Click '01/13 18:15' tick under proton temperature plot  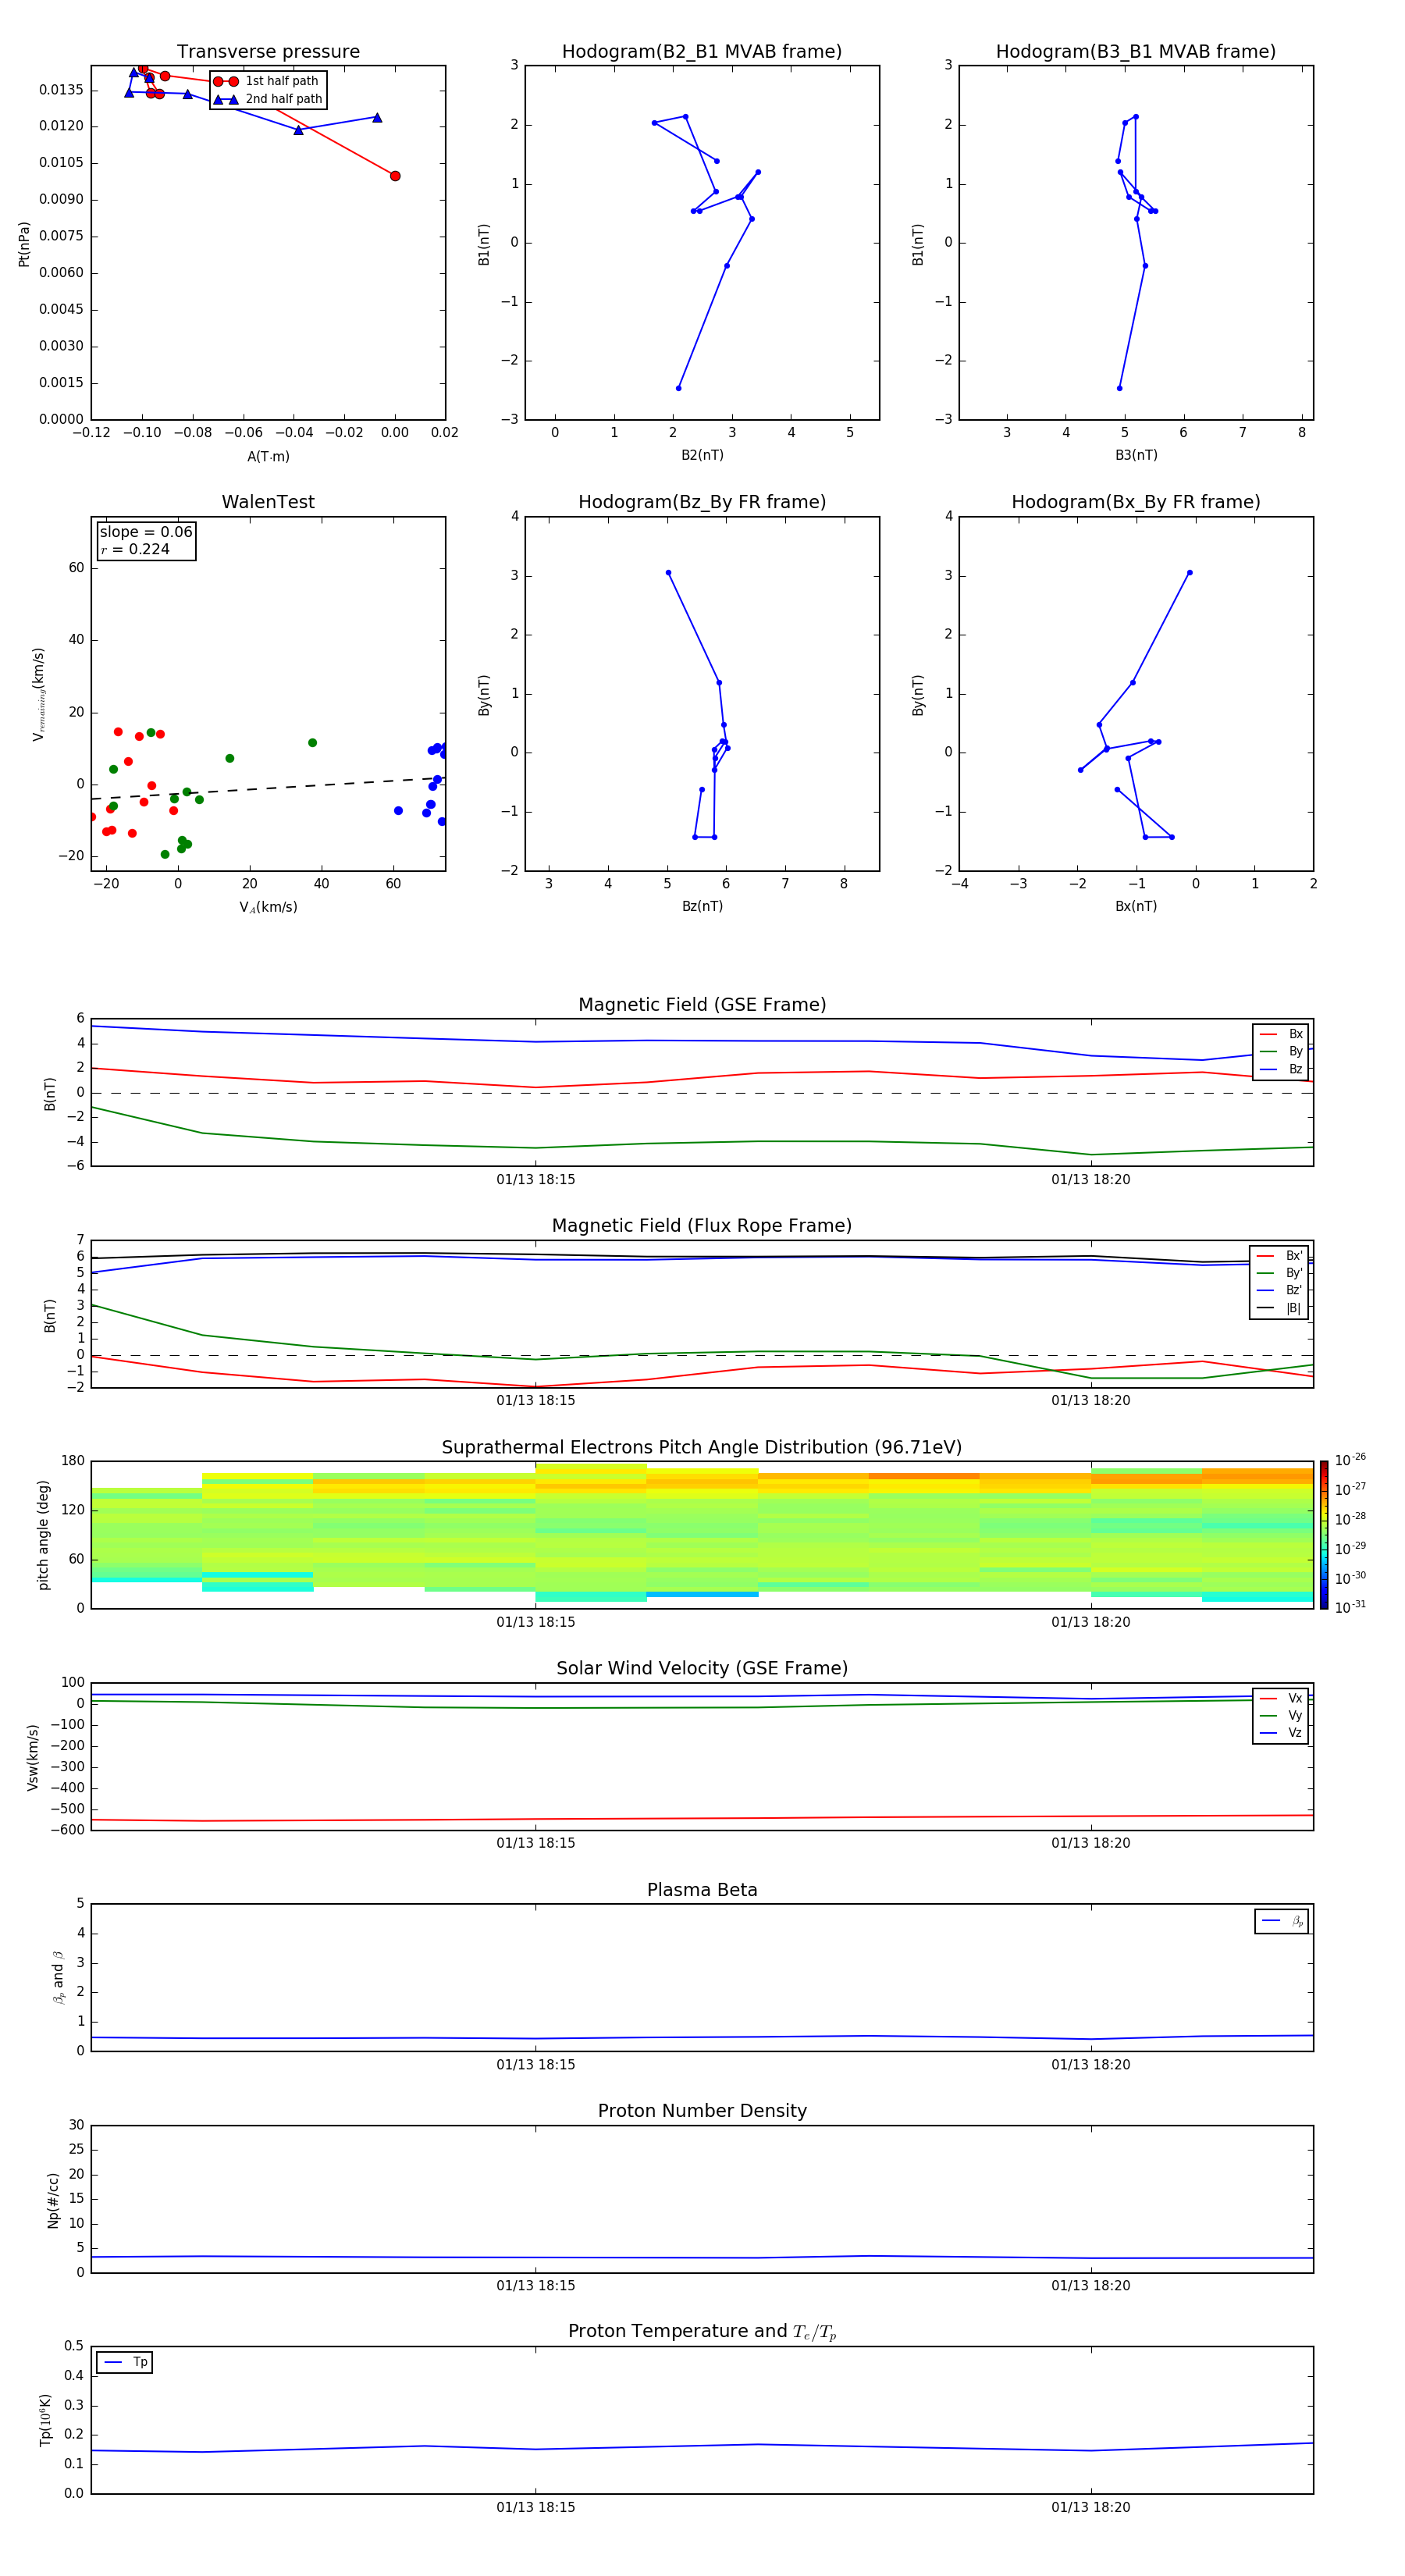tap(536, 2507)
